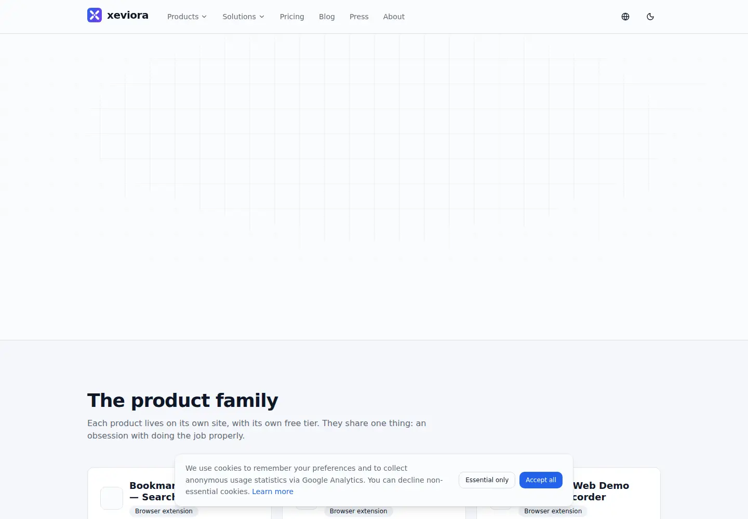The height and width of the screenshot is (519, 748).
Task: Visit the About page
Action: point(394,17)
